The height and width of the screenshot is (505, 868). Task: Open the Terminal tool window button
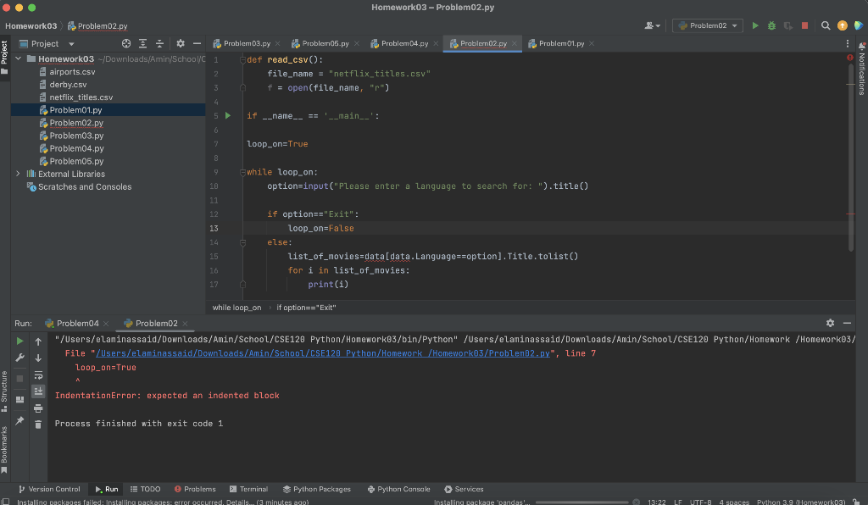point(248,489)
